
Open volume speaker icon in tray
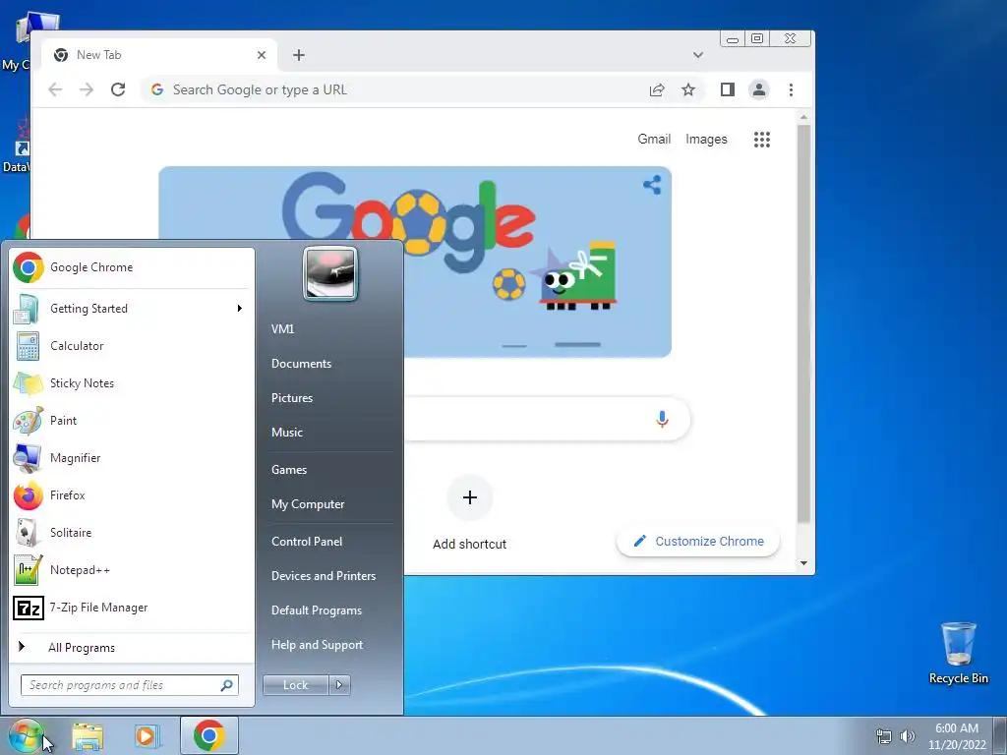pos(907,736)
